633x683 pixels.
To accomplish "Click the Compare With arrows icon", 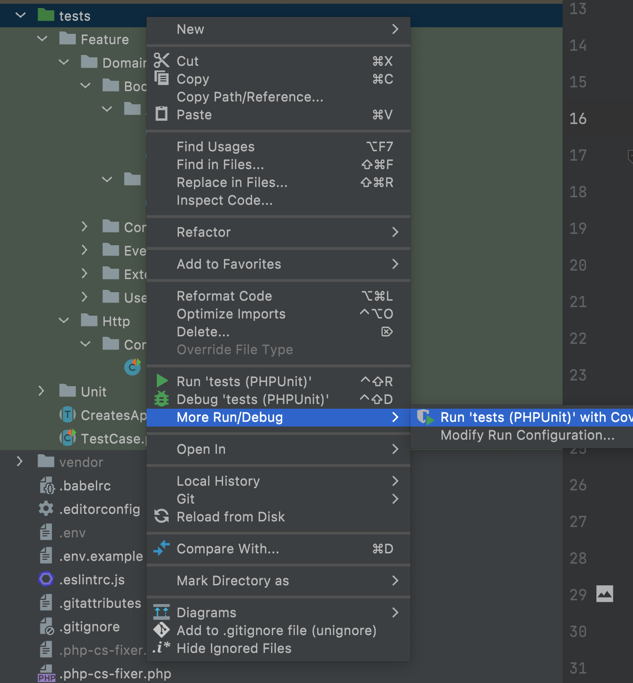I will click(x=162, y=548).
